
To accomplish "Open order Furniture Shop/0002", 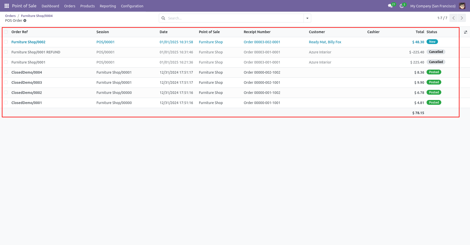I will click(28, 42).
